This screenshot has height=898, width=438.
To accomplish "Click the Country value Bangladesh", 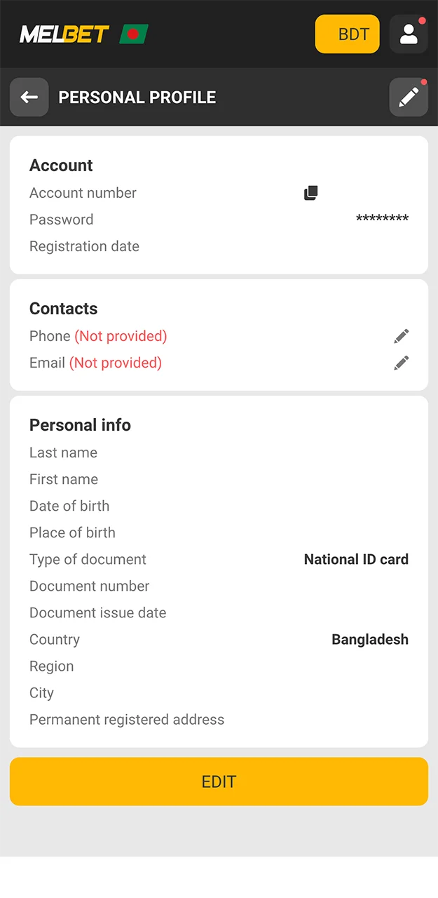I will click(370, 639).
